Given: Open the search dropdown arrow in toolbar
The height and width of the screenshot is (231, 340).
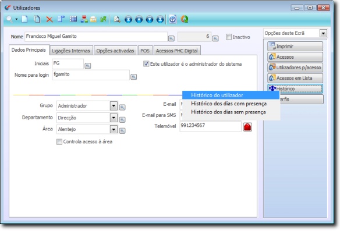Looking at the screenshot, I should [16, 20].
